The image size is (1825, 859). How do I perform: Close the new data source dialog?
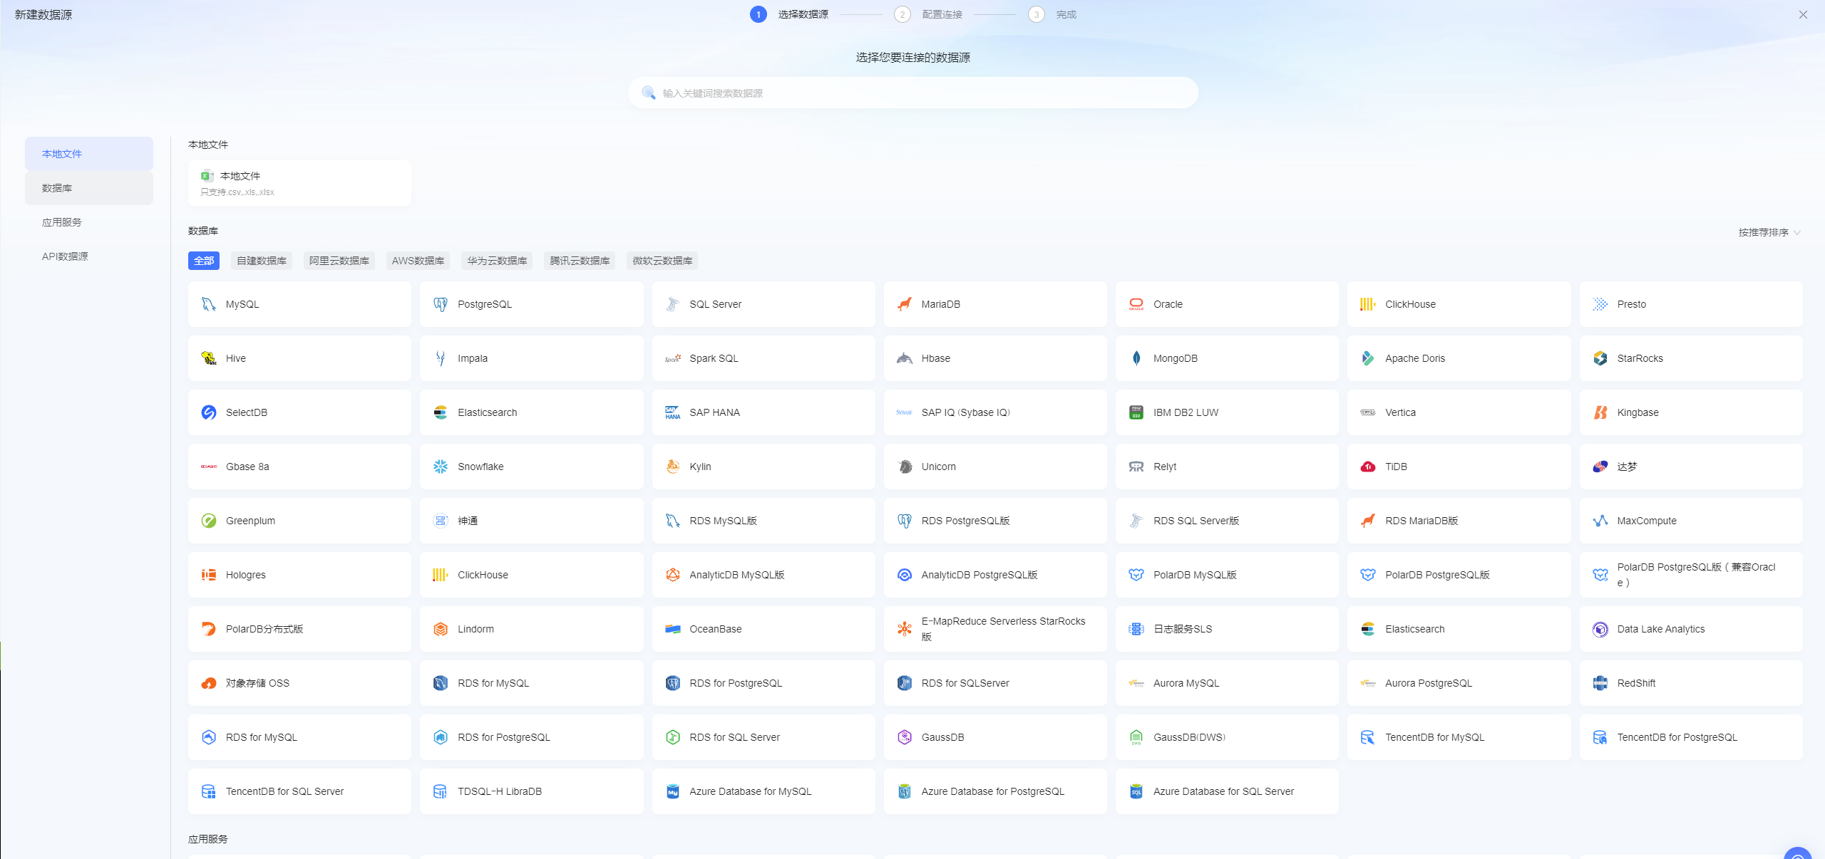(x=1803, y=14)
